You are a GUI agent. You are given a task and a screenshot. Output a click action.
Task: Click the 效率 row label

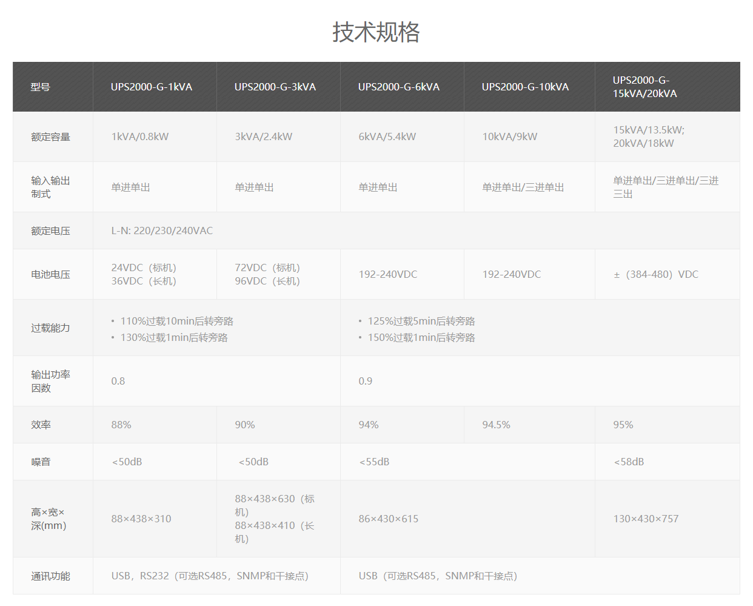[41, 425]
